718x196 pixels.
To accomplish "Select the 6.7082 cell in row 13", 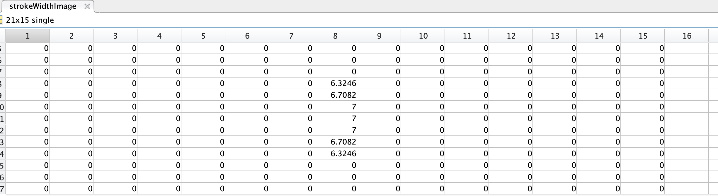I will (x=335, y=142).
